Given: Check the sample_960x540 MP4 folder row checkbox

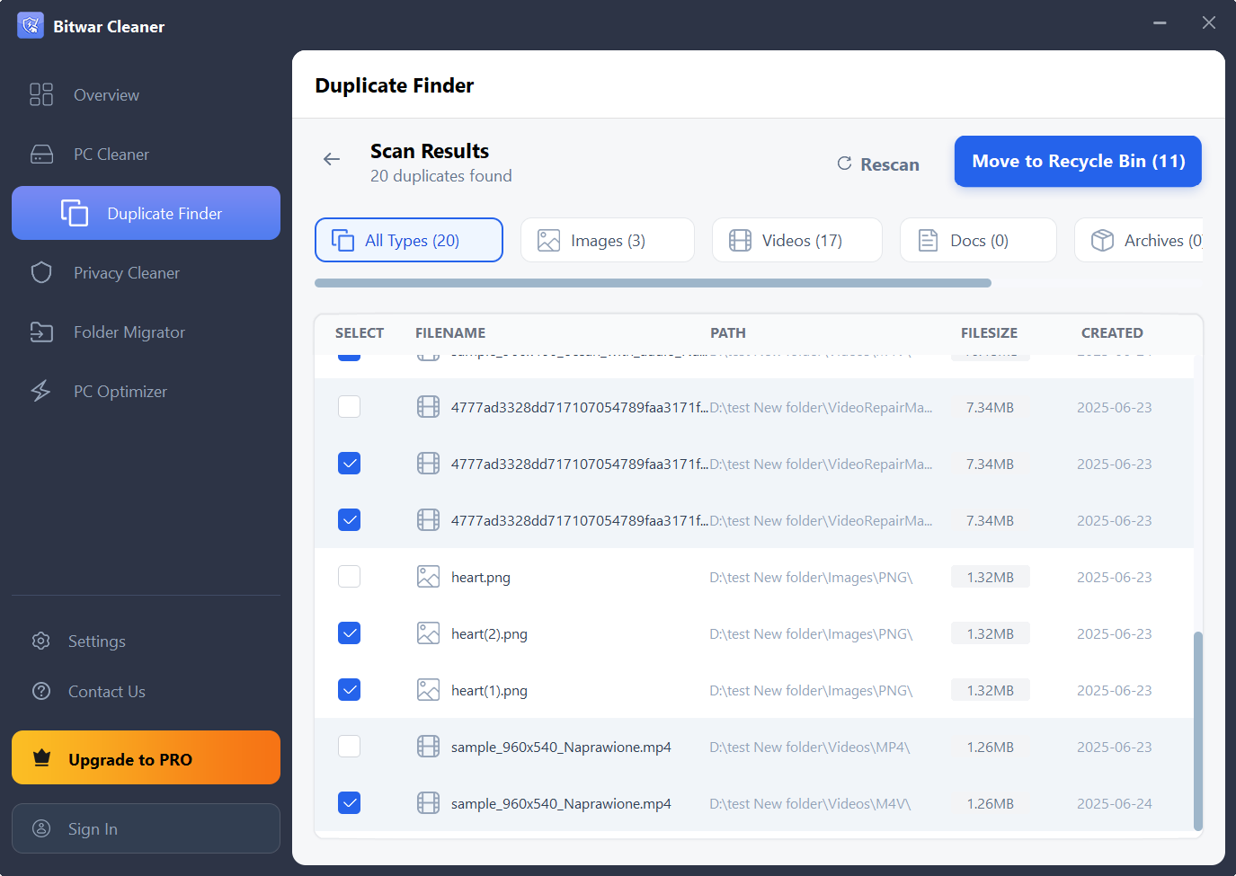Looking at the screenshot, I should click(x=350, y=747).
